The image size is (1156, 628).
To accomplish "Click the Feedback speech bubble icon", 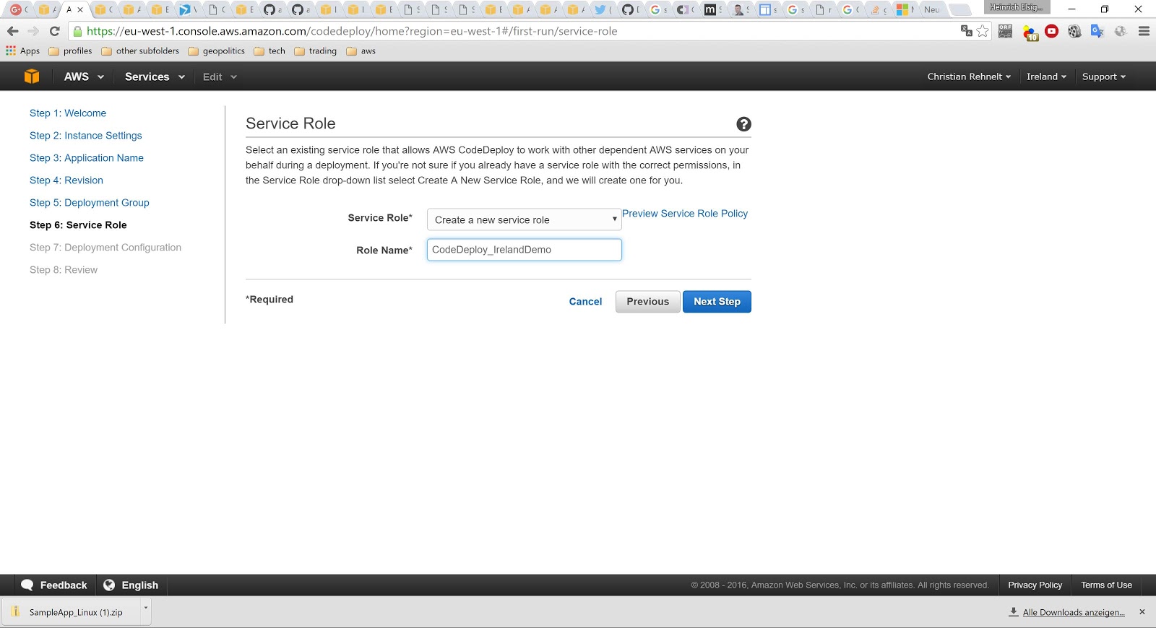I will click(x=27, y=585).
